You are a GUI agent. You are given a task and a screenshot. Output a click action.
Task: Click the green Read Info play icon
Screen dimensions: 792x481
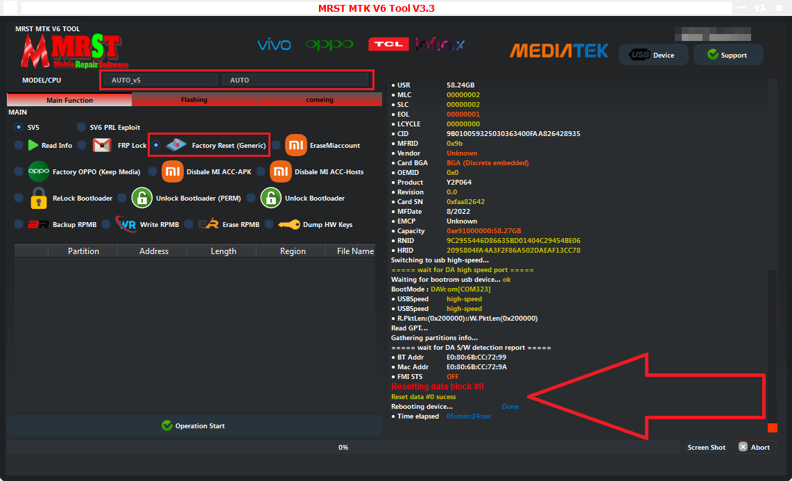(33, 146)
